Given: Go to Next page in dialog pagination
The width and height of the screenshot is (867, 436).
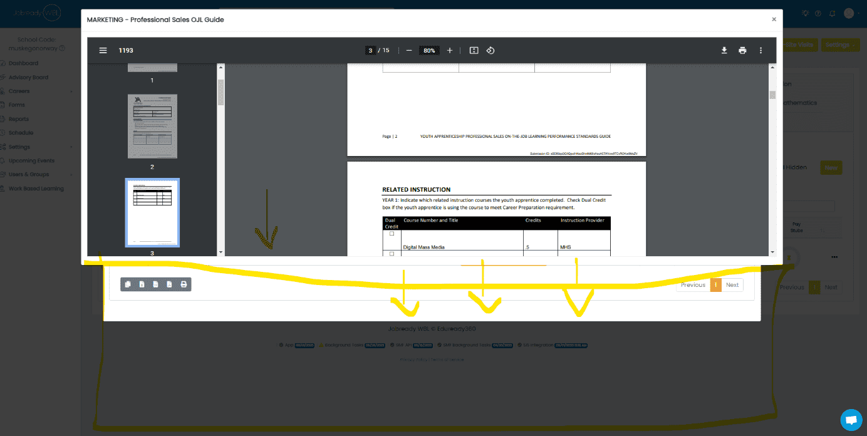Looking at the screenshot, I should point(732,285).
